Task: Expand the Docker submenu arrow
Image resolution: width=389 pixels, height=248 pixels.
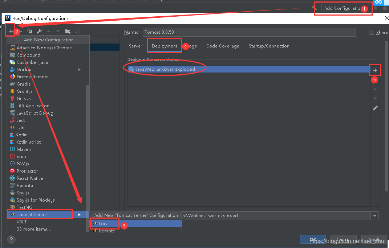Action: pos(80,70)
